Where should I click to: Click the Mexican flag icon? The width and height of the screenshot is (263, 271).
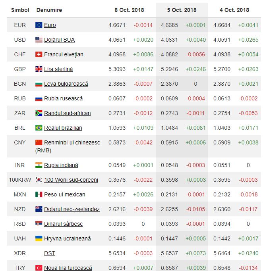pos(39,194)
